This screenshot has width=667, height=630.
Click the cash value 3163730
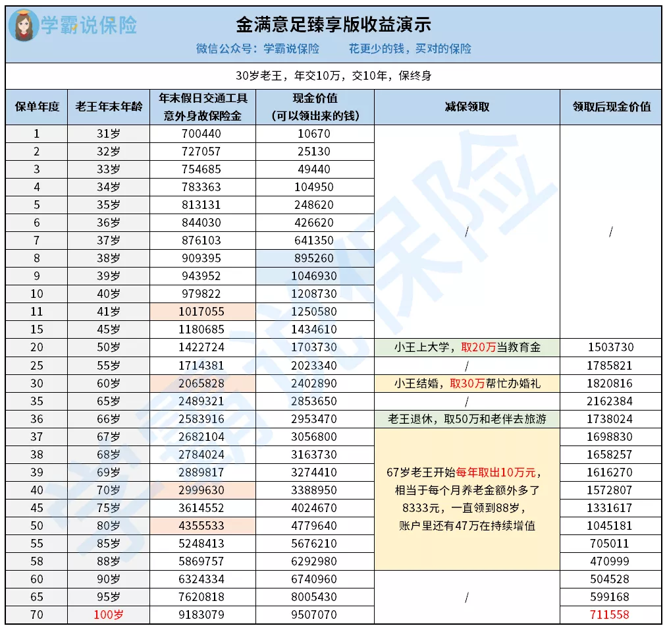(x=314, y=455)
